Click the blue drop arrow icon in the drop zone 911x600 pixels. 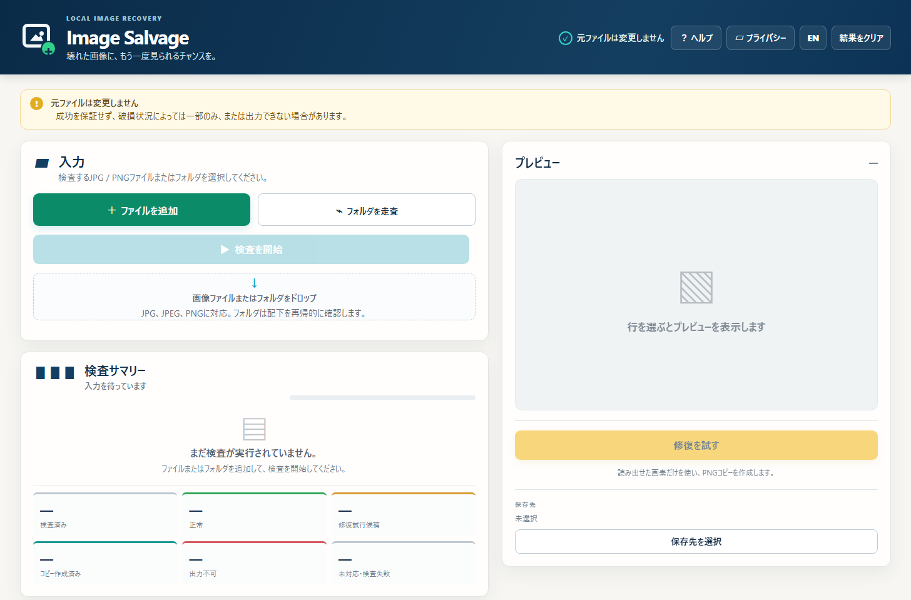[x=254, y=283]
